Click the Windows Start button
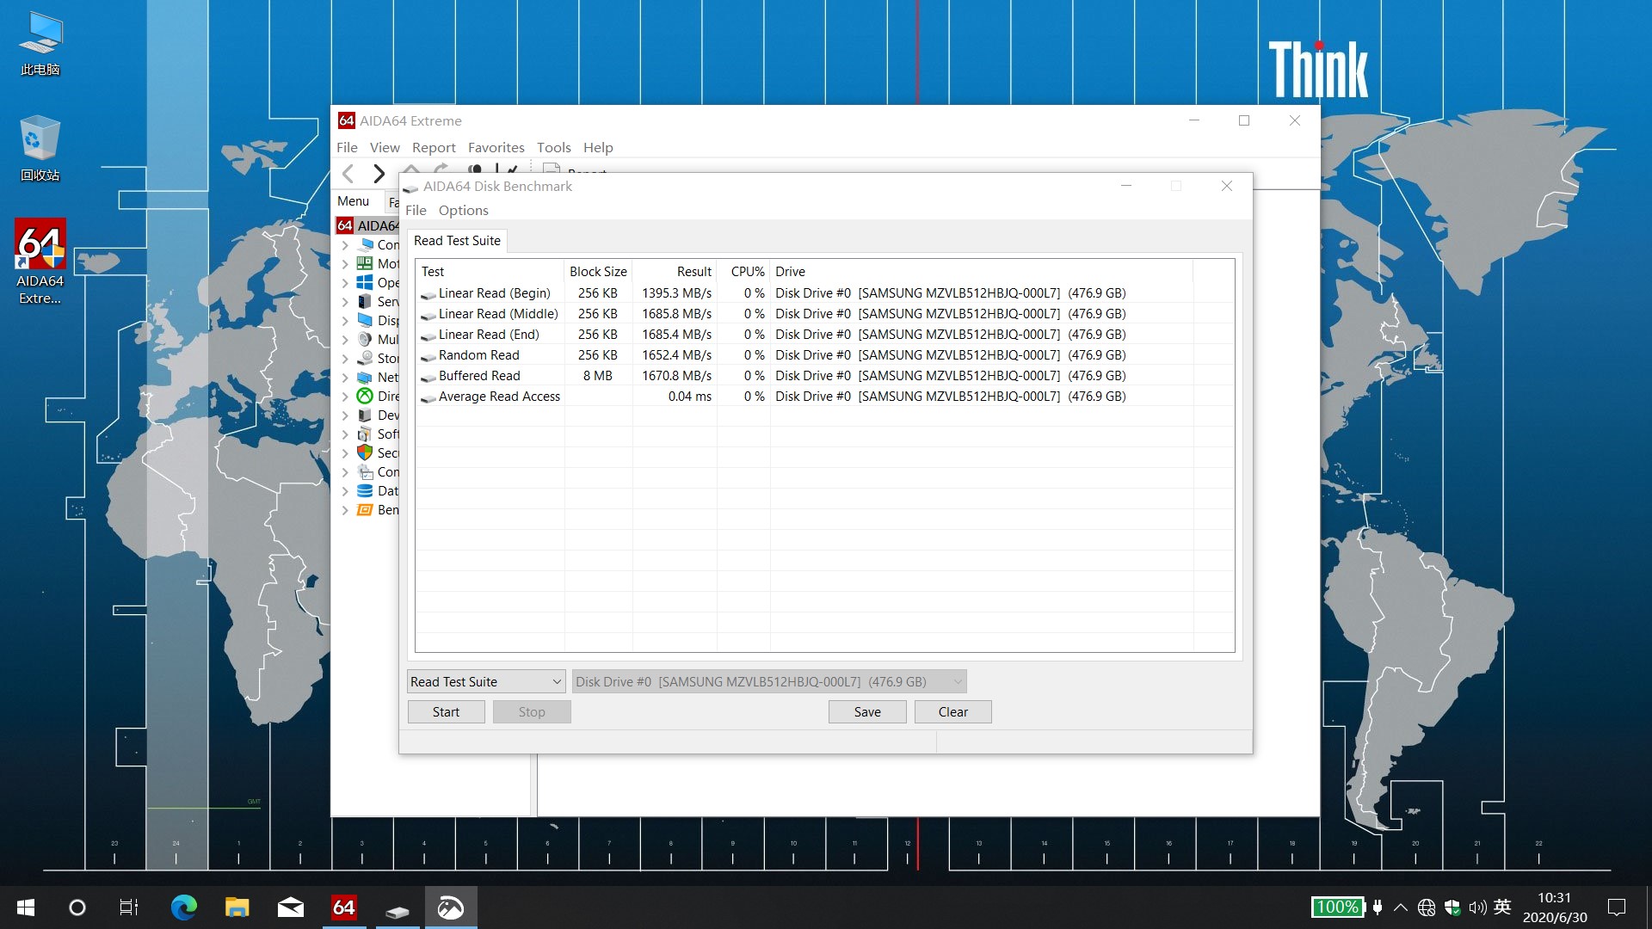 (x=26, y=907)
